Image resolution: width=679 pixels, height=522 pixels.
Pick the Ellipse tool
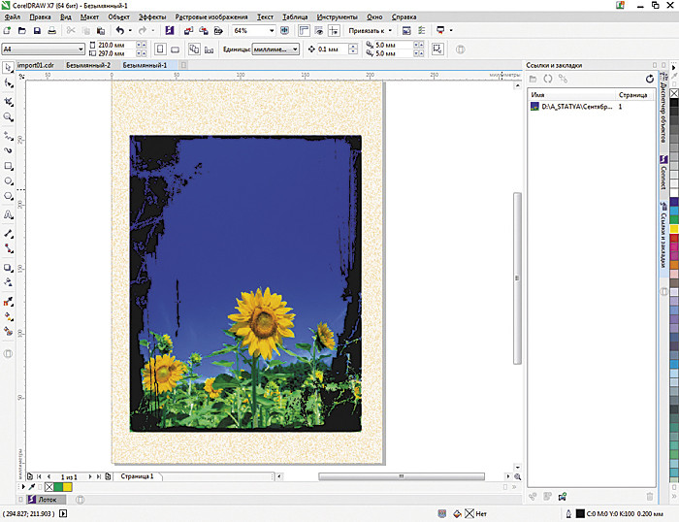coord(9,180)
